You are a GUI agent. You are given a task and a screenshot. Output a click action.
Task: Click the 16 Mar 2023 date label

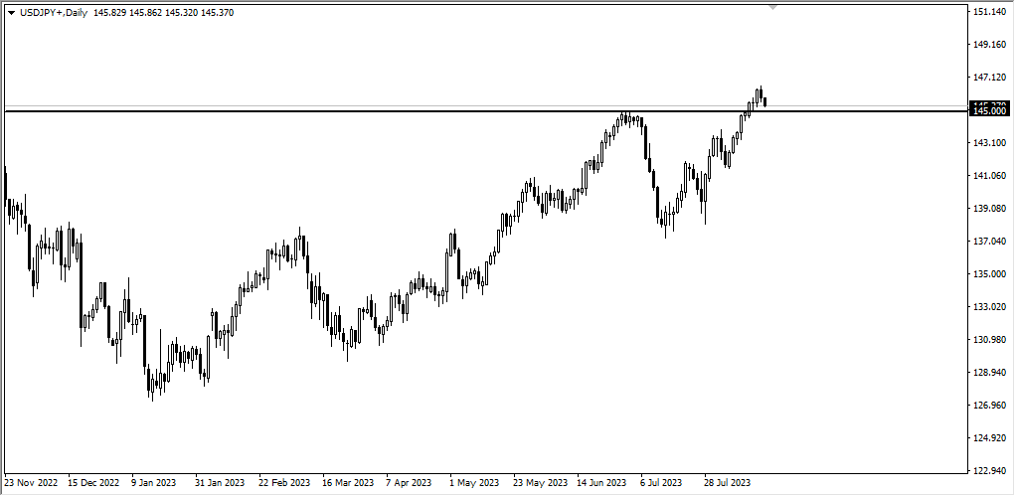pyautogui.click(x=348, y=484)
